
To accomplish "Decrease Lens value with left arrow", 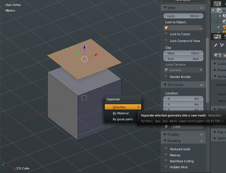I will click(x=165, y=16).
